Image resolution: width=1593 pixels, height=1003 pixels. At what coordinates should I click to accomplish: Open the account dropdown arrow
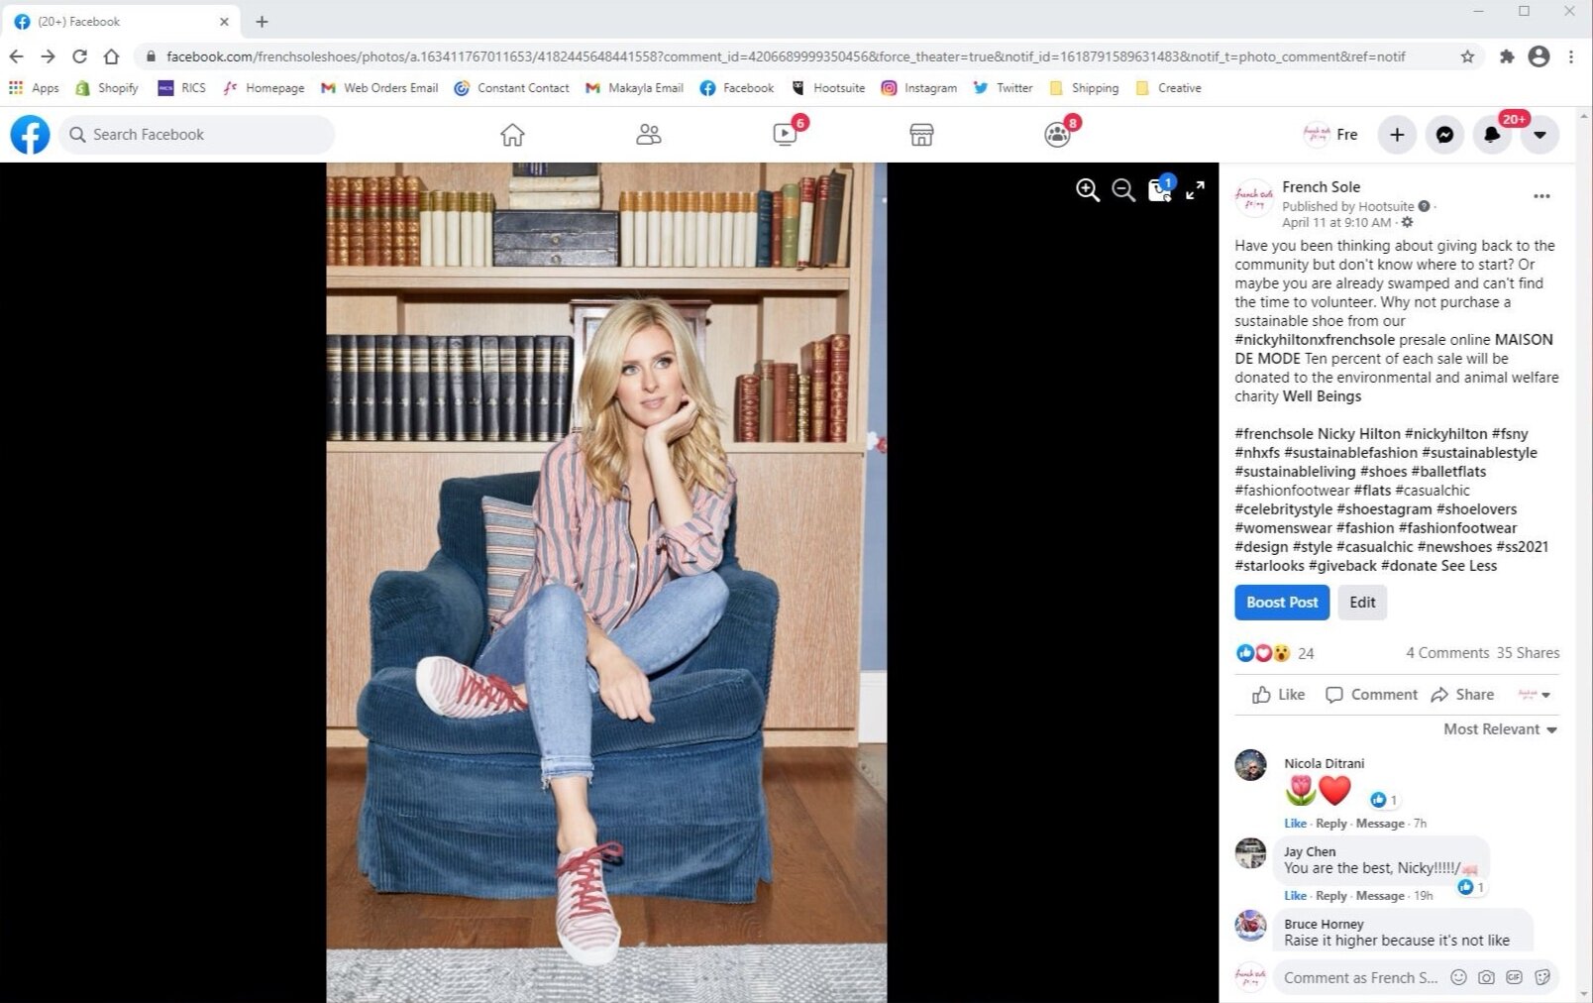pyautogui.click(x=1540, y=135)
